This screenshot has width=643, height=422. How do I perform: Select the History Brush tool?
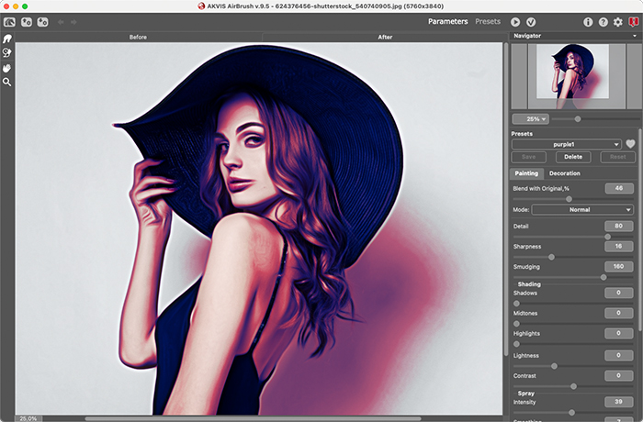click(7, 53)
